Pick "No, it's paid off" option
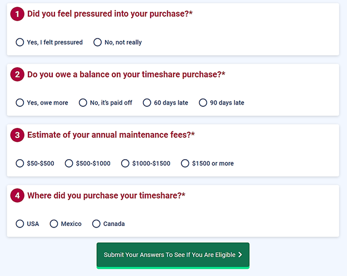Image resolution: width=347 pixels, height=276 pixels. pyautogui.click(x=83, y=103)
